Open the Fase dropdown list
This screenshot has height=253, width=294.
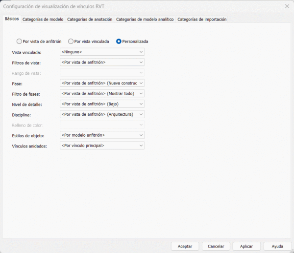pos(102,83)
